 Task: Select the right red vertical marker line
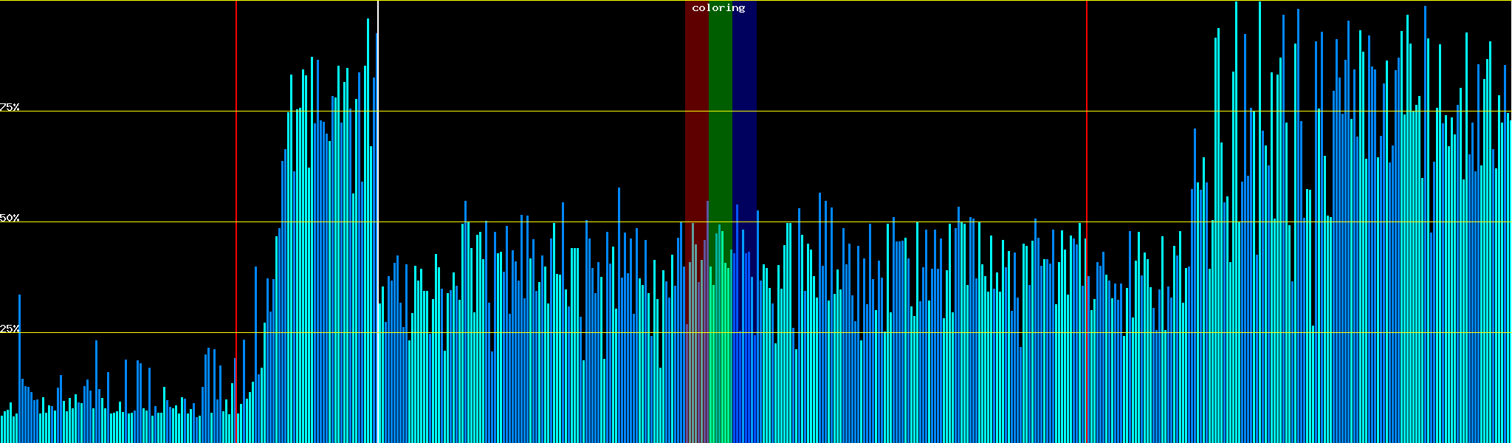pos(1087,148)
